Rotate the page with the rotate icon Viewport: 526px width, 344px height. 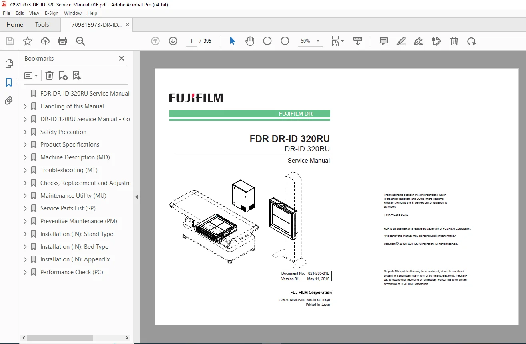pyautogui.click(x=472, y=41)
